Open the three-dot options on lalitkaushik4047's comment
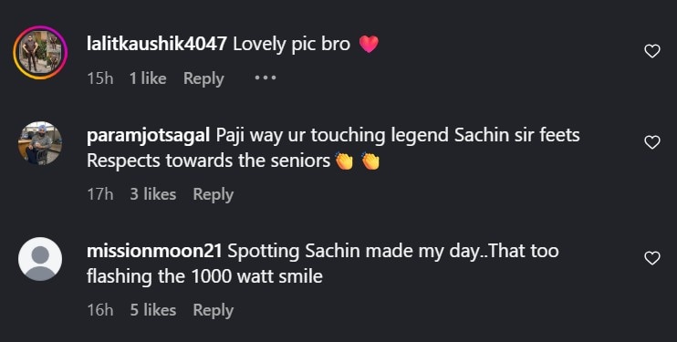This screenshot has width=677, height=342. pos(266,78)
